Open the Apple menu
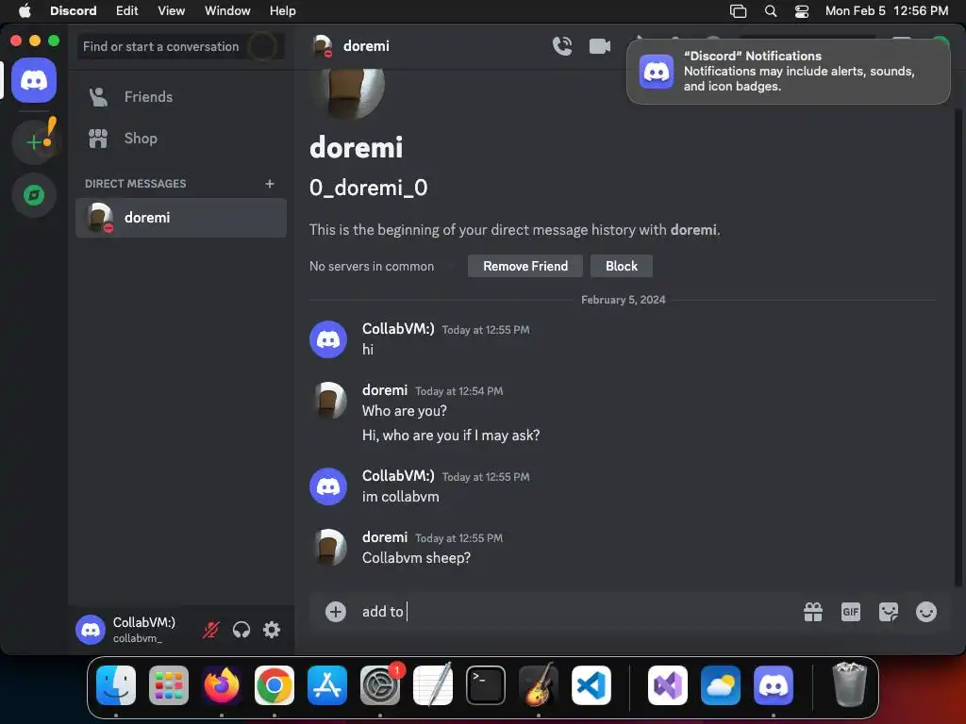 pos(25,10)
